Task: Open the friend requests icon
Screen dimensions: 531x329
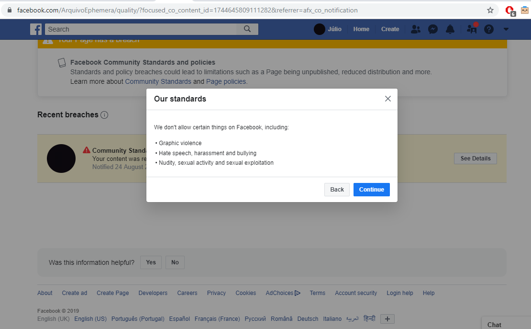Action: [x=416, y=29]
